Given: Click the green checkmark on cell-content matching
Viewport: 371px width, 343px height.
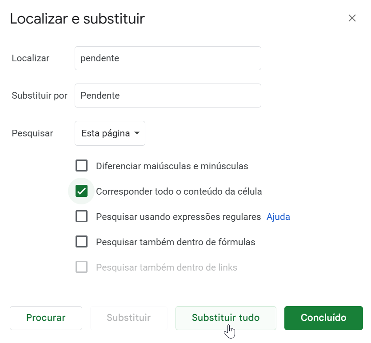Looking at the screenshot, I should tap(82, 191).
